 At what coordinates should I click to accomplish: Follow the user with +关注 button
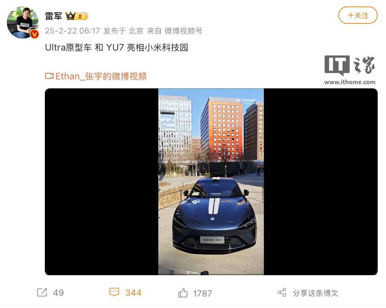tap(358, 15)
